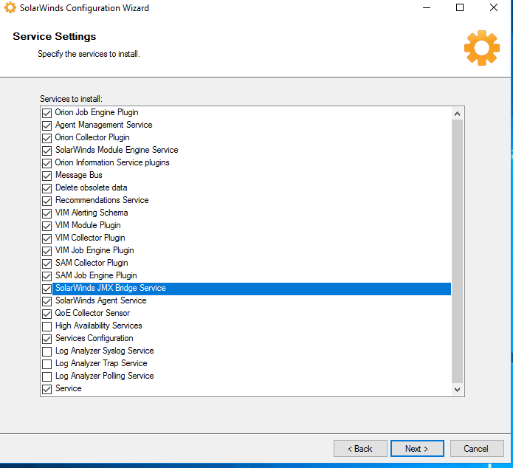Select 'Agent Management Service' list text

coord(104,125)
